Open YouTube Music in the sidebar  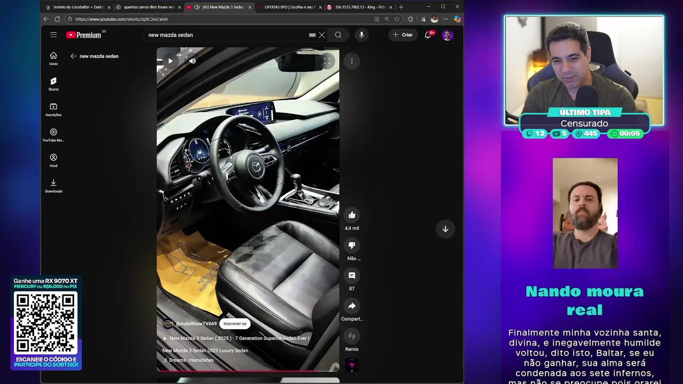pos(53,135)
